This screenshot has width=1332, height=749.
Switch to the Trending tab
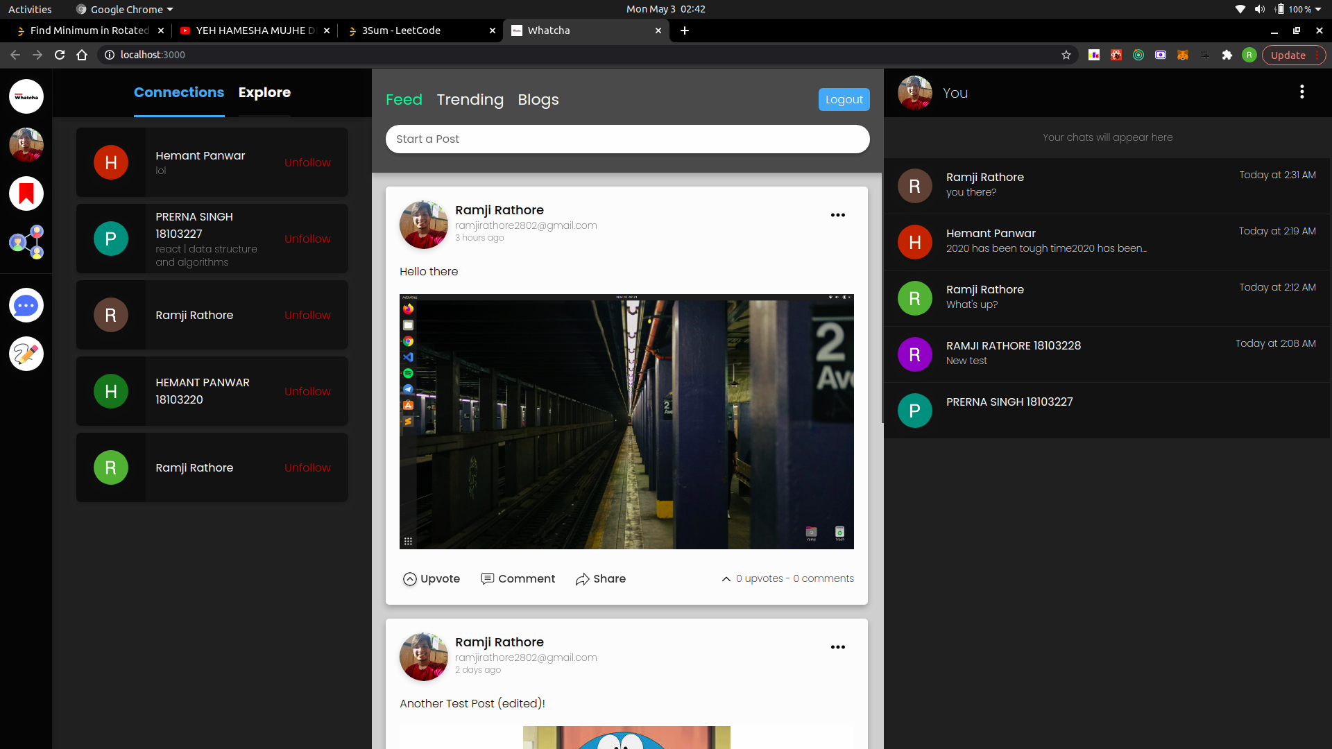click(470, 100)
